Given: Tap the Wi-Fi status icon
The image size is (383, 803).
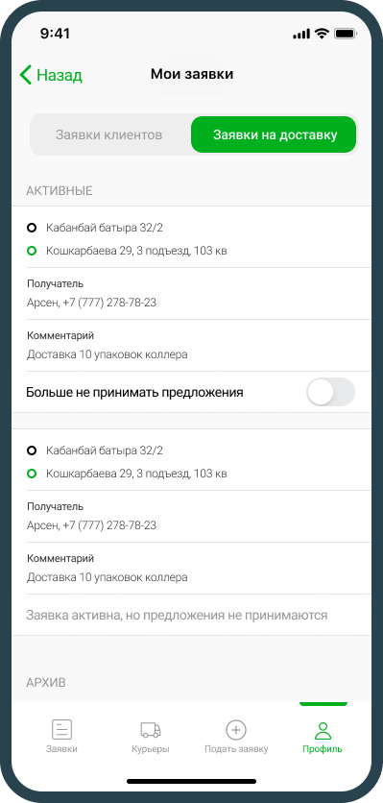Looking at the screenshot, I should click(x=322, y=34).
